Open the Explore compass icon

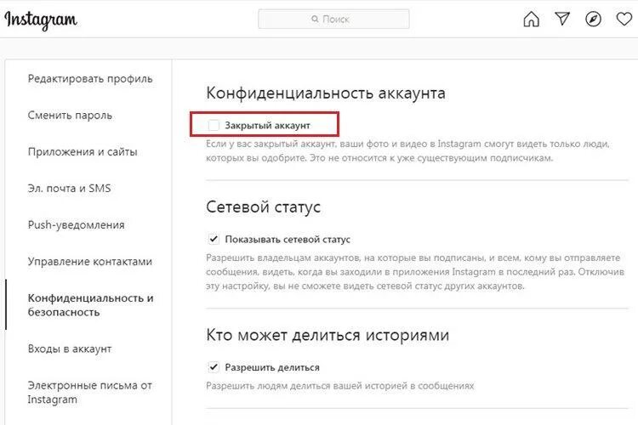pyautogui.click(x=593, y=19)
